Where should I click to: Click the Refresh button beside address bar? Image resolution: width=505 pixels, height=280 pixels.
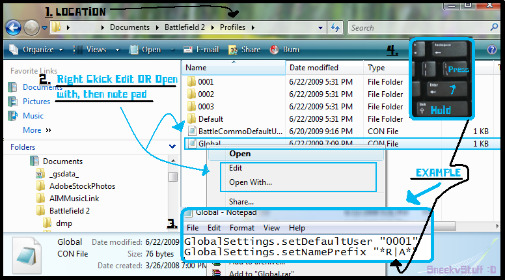click(x=335, y=28)
